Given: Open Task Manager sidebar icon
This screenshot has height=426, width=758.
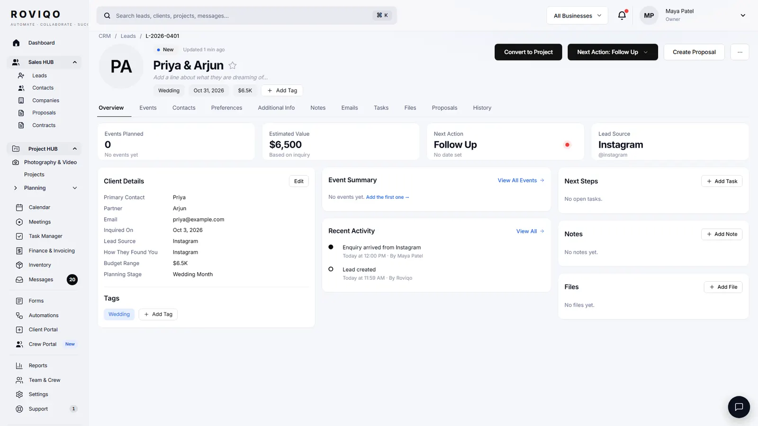Looking at the screenshot, I should tap(19, 236).
